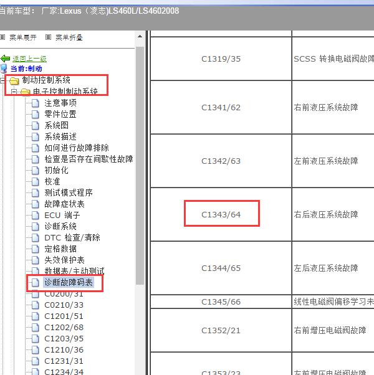Open the C1201/51 tree entry
Viewport: 374px width, 375px height.
click(x=64, y=316)
